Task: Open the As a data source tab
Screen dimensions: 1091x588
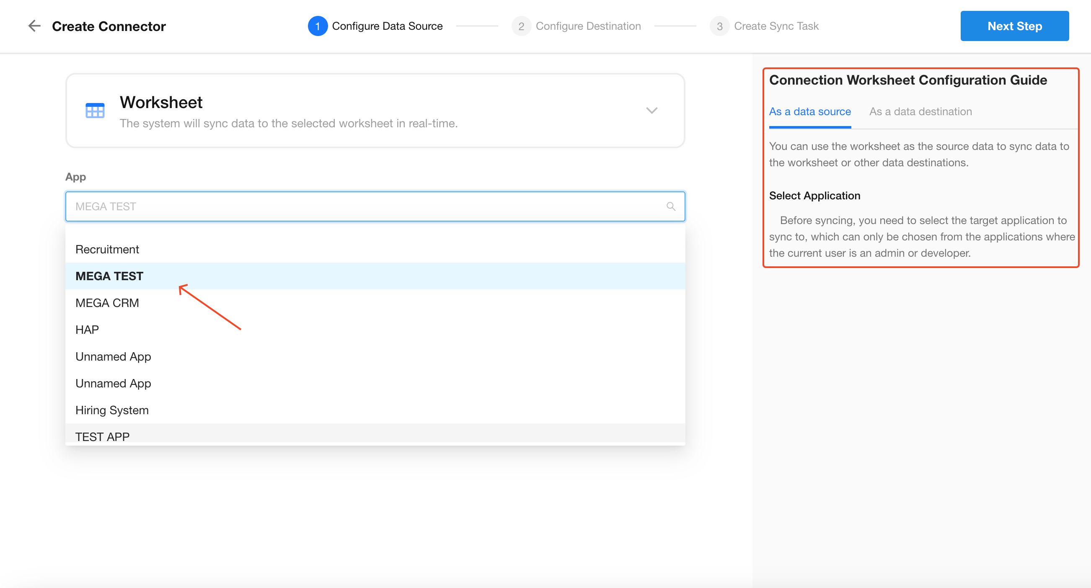Action: [x=809, y=111]
